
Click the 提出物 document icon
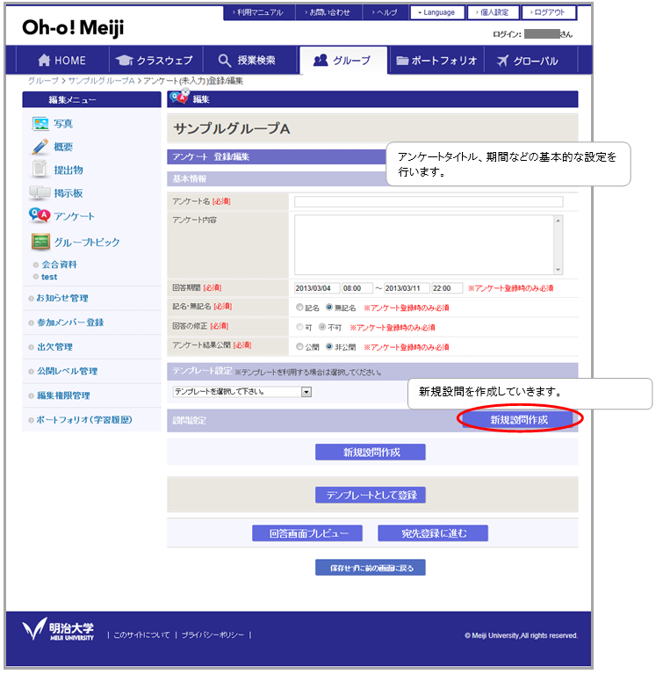(x=40, y=170)
